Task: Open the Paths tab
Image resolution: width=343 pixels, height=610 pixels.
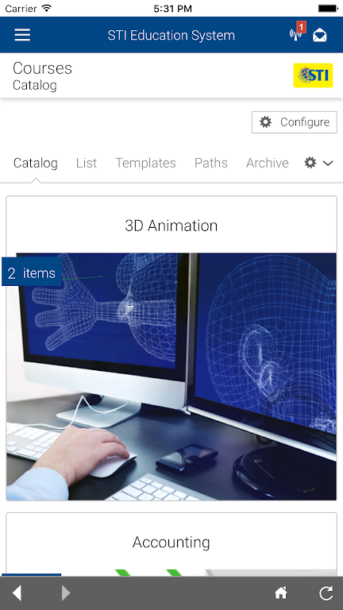Action: (x=210, y=163)
